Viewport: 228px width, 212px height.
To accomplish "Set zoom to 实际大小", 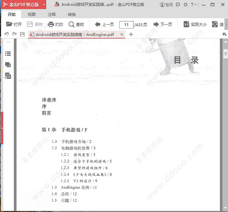I will click(x=195, y=24).
